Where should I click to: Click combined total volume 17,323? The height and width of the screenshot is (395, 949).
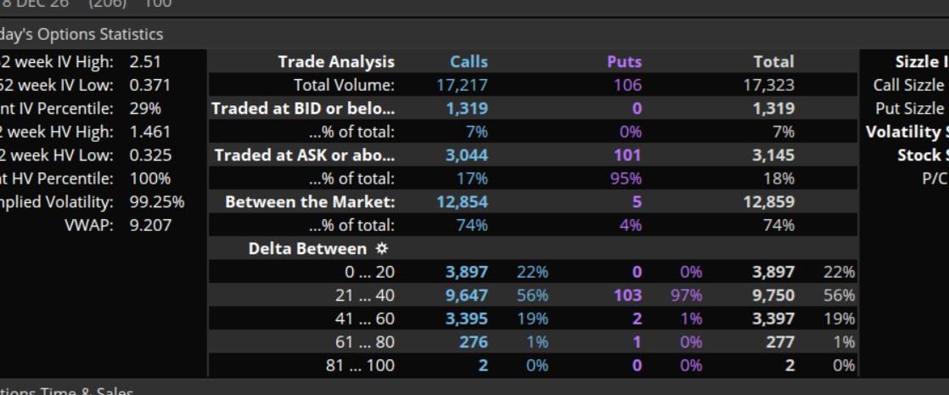tap(769, 85)
